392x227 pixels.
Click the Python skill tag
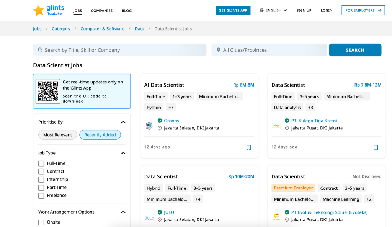[154, 108]
